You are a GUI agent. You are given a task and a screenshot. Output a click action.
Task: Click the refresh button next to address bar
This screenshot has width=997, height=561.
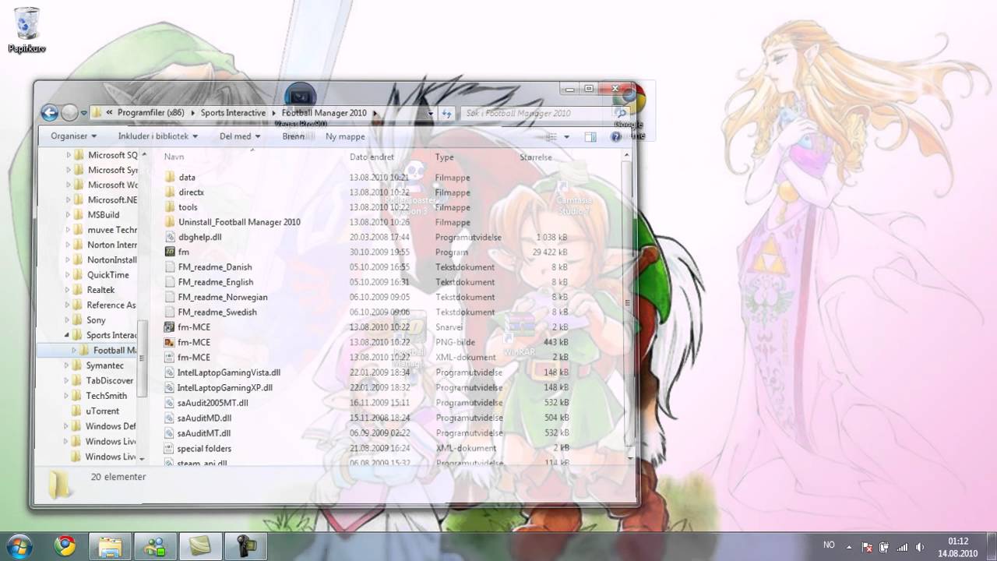point(447,114)
